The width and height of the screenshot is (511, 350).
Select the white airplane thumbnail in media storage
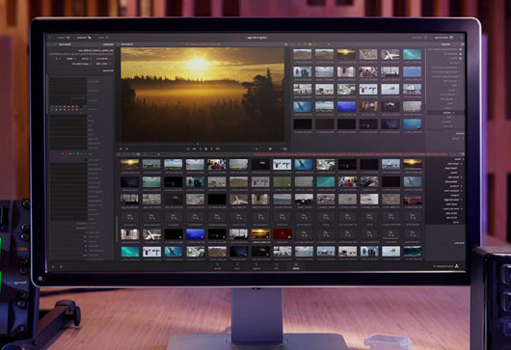click(390, 54)
